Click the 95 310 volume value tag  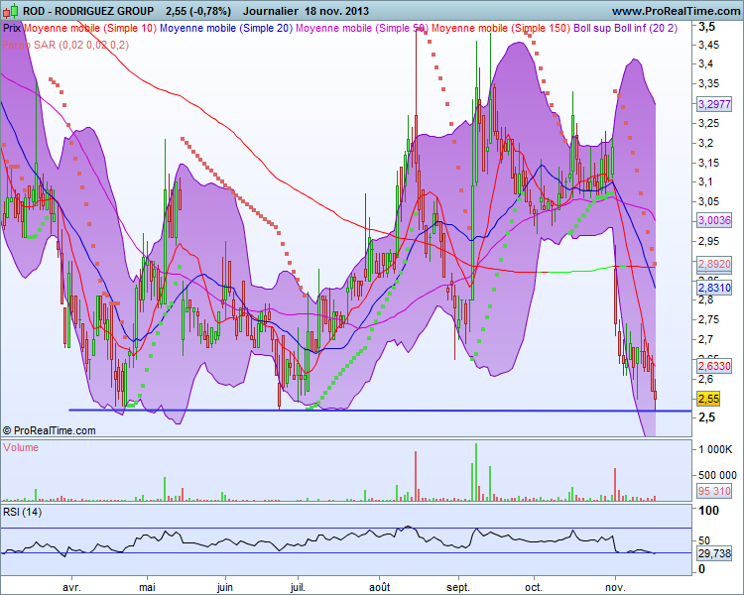[x=714, y=491]
